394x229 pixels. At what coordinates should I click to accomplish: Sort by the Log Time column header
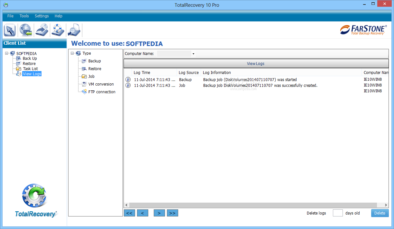(x=154, y=73)
